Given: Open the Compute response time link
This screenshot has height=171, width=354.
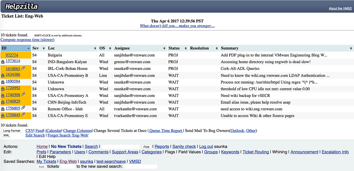Looking at the screenshot, I should 27,40.
